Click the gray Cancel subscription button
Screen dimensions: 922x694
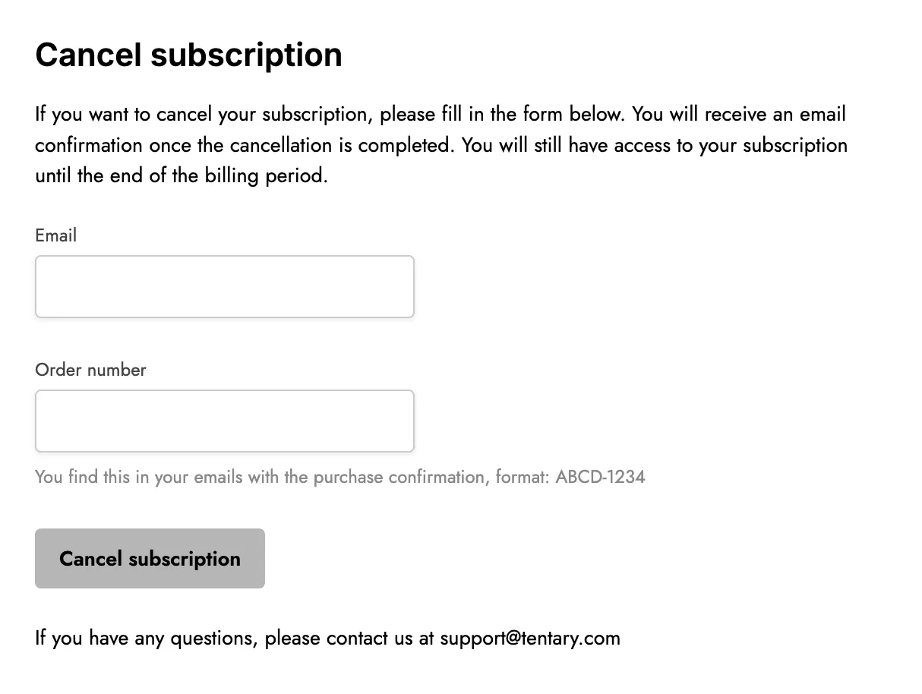pos(150,558)
